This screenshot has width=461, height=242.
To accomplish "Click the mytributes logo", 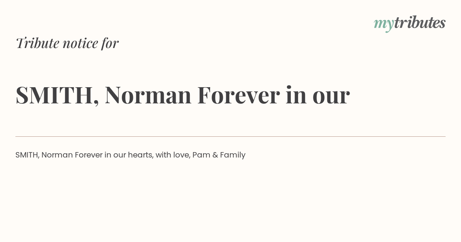I will click(x=410, y=23).
